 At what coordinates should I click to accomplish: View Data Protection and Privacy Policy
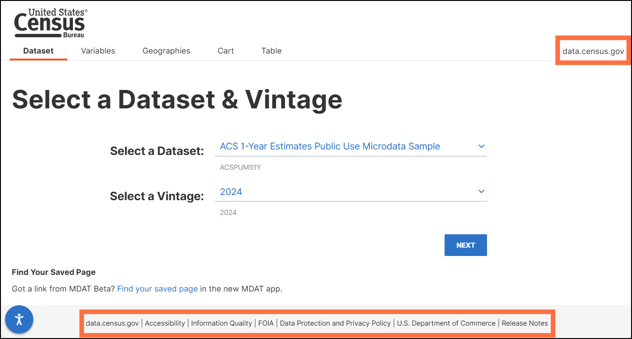(x=335, y=323)
